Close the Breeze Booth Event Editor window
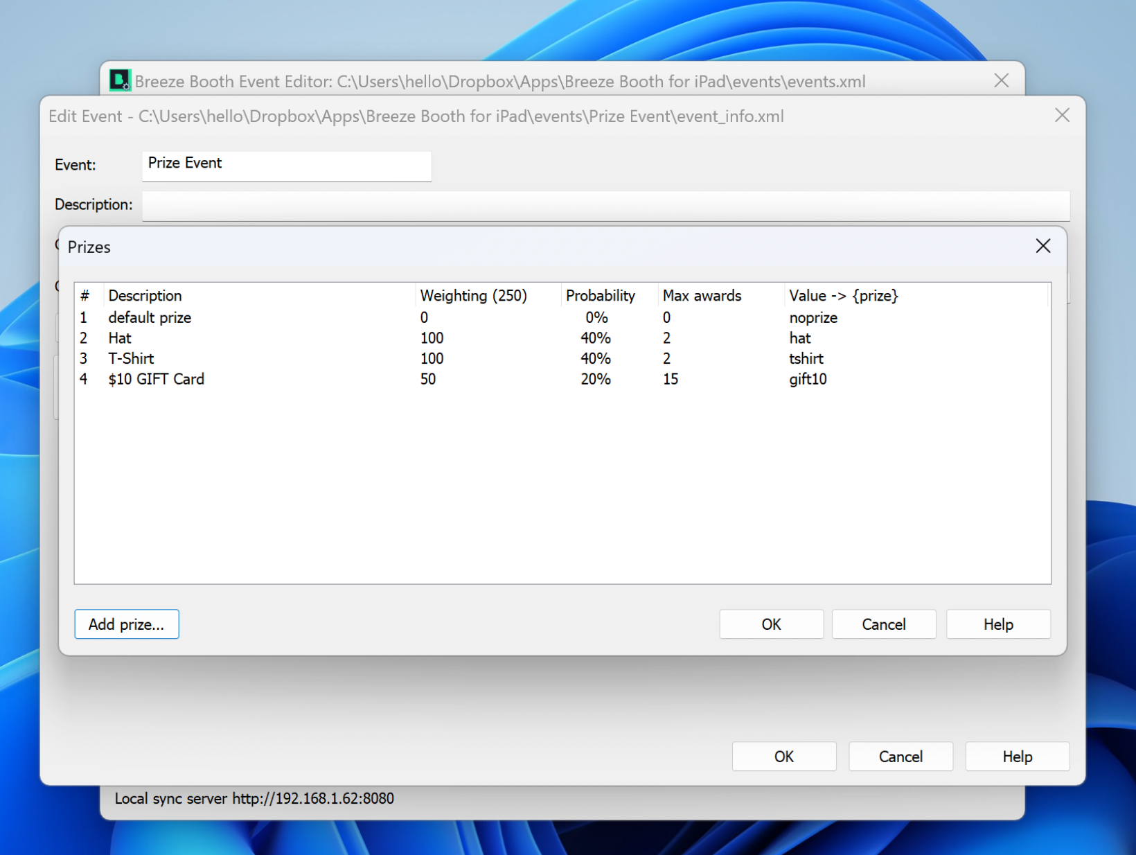Screen dimensions: 1136x855 pos(1001,80)
